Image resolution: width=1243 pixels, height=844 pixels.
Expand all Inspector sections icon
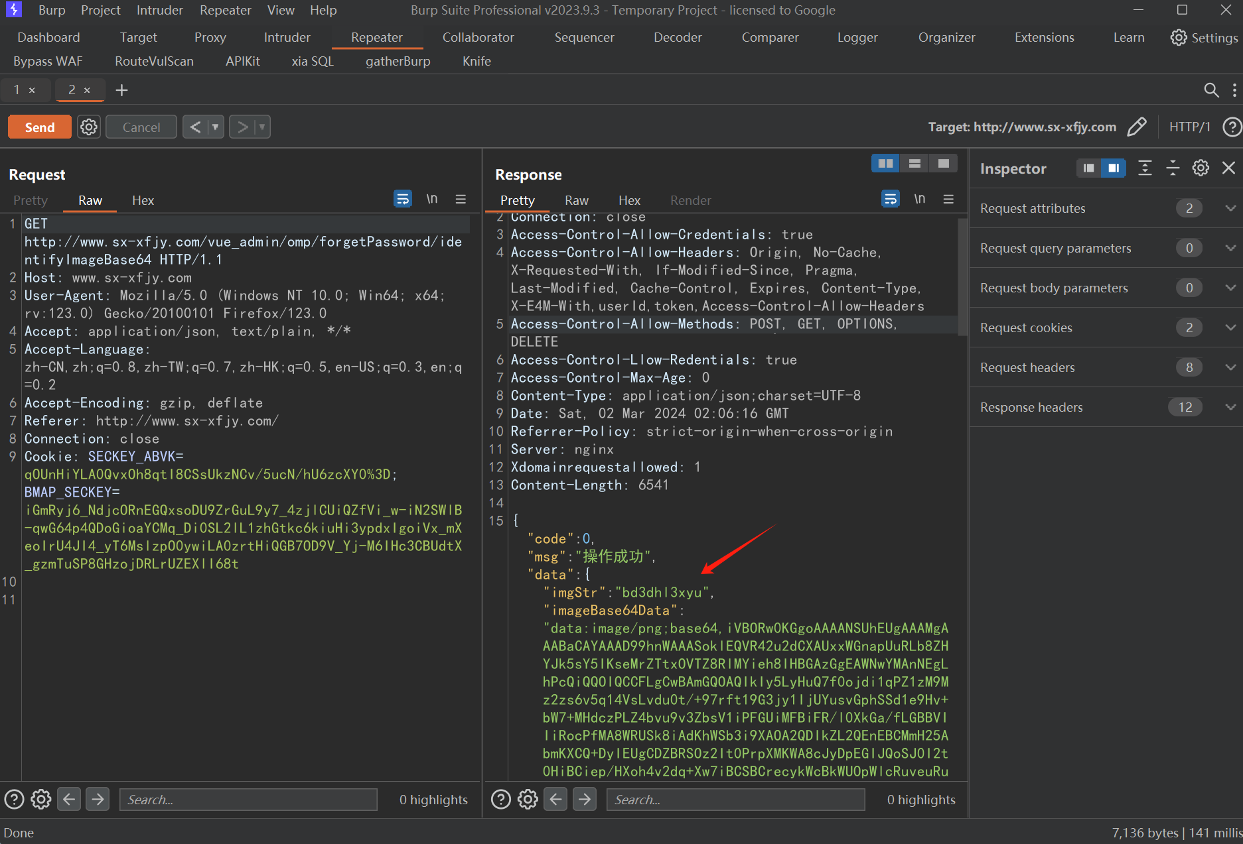[1145, 168]
